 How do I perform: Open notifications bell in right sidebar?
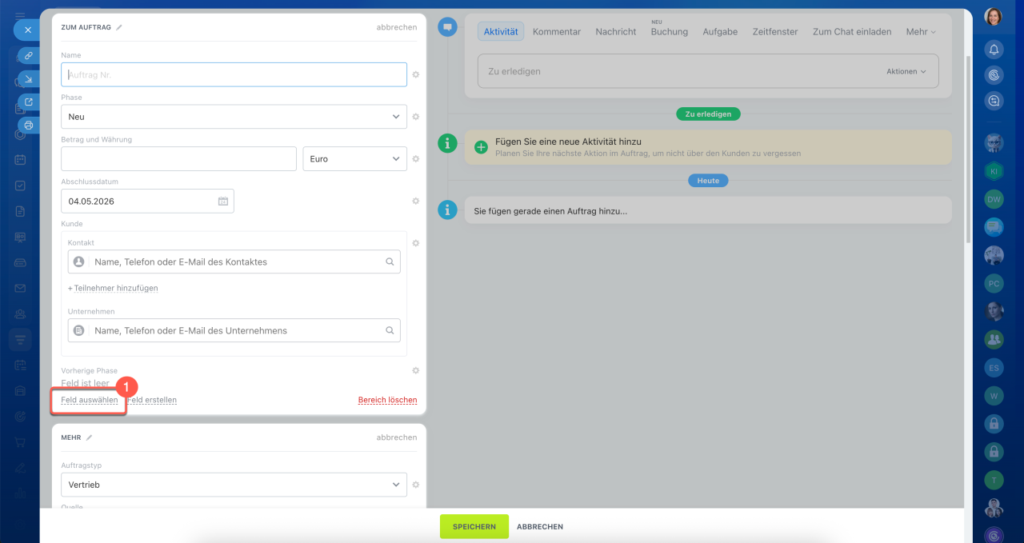(x=994, y=50)
